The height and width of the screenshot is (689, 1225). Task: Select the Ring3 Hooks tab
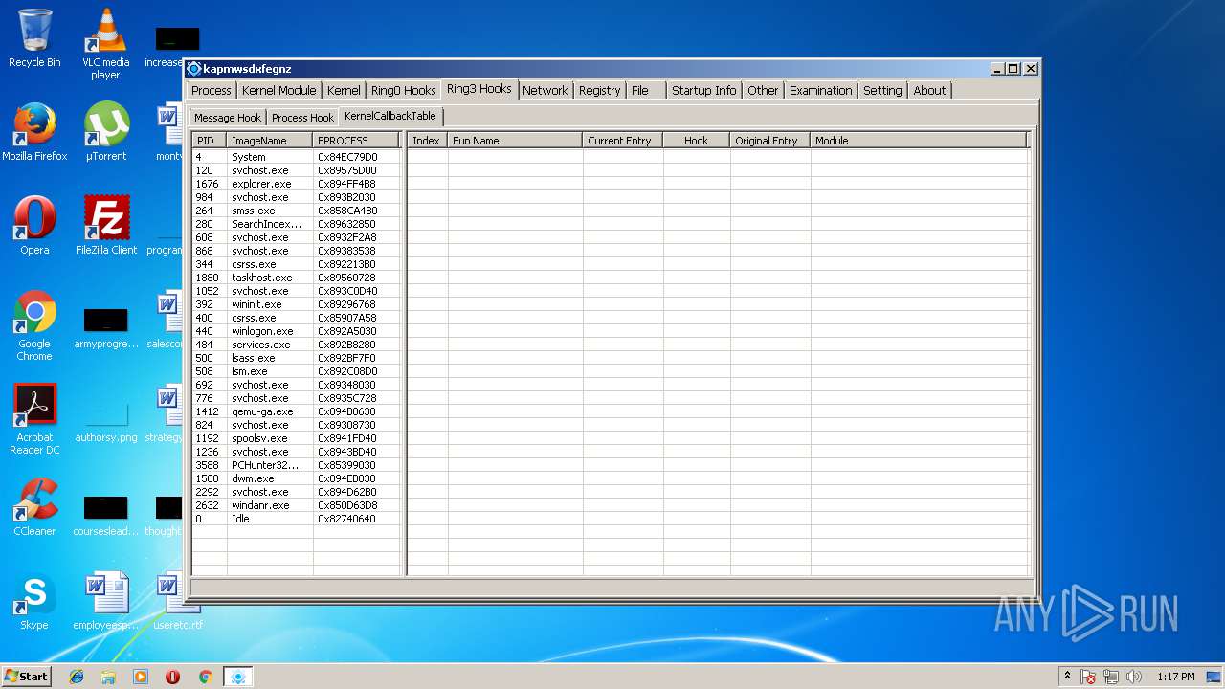point(479,89)
